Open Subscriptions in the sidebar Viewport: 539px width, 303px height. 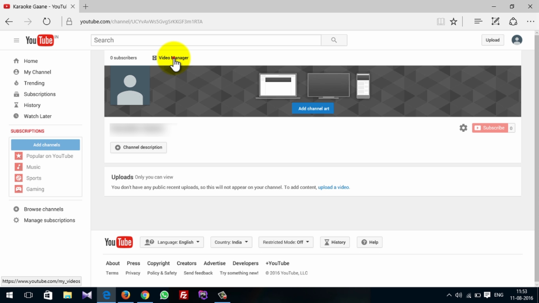click(x=39, y=94)
